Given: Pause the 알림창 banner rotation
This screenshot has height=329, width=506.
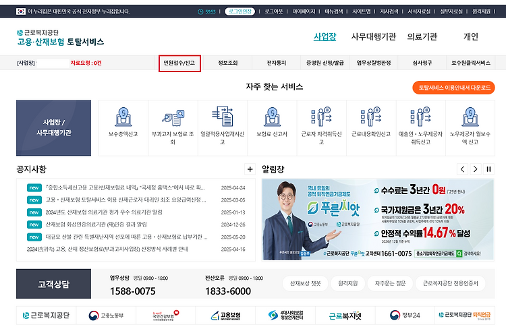Looking at the screenshot, I should 488,169.
